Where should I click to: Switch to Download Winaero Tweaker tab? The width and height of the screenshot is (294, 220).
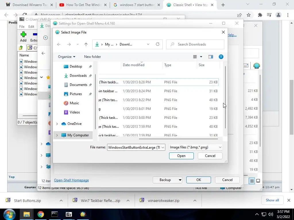(x=30, y=5)
